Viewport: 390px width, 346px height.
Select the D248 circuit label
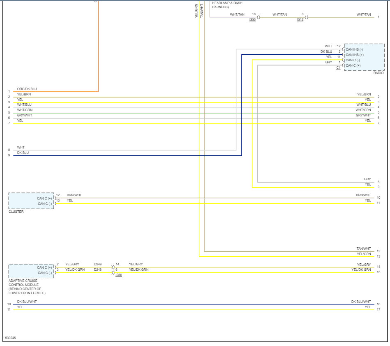(x=98, y=269)
